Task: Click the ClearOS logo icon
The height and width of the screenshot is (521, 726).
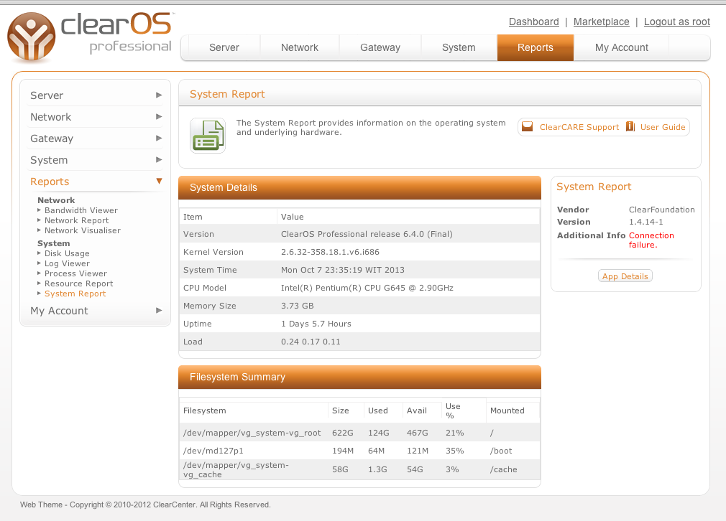Action: [32, 37]
